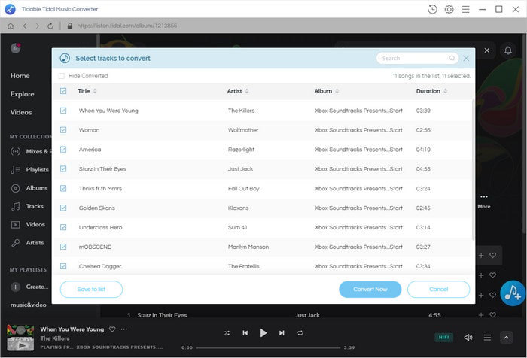Screen dimensions: 527x358
Task: Uncheck Thnks fr th Mmrs checkbox
Action: coord(63,189)
